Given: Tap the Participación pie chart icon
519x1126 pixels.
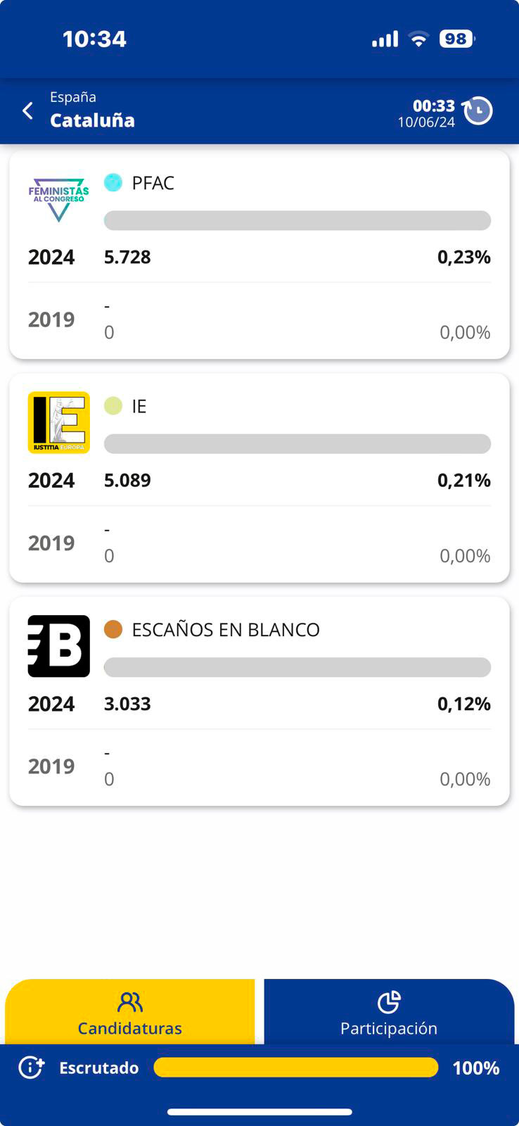Looking at the screenshot, I should tap(389, 1002).
